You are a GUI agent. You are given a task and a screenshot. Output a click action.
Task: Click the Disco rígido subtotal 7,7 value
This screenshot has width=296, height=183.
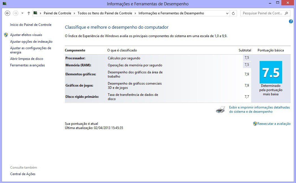(x=247, y=97)
